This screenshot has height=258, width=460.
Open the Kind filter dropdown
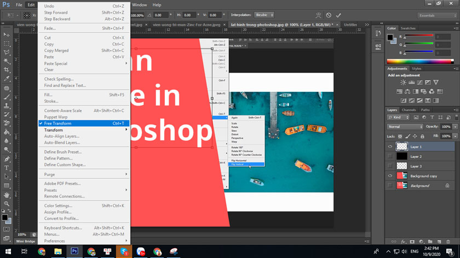[x=399, y=117]
